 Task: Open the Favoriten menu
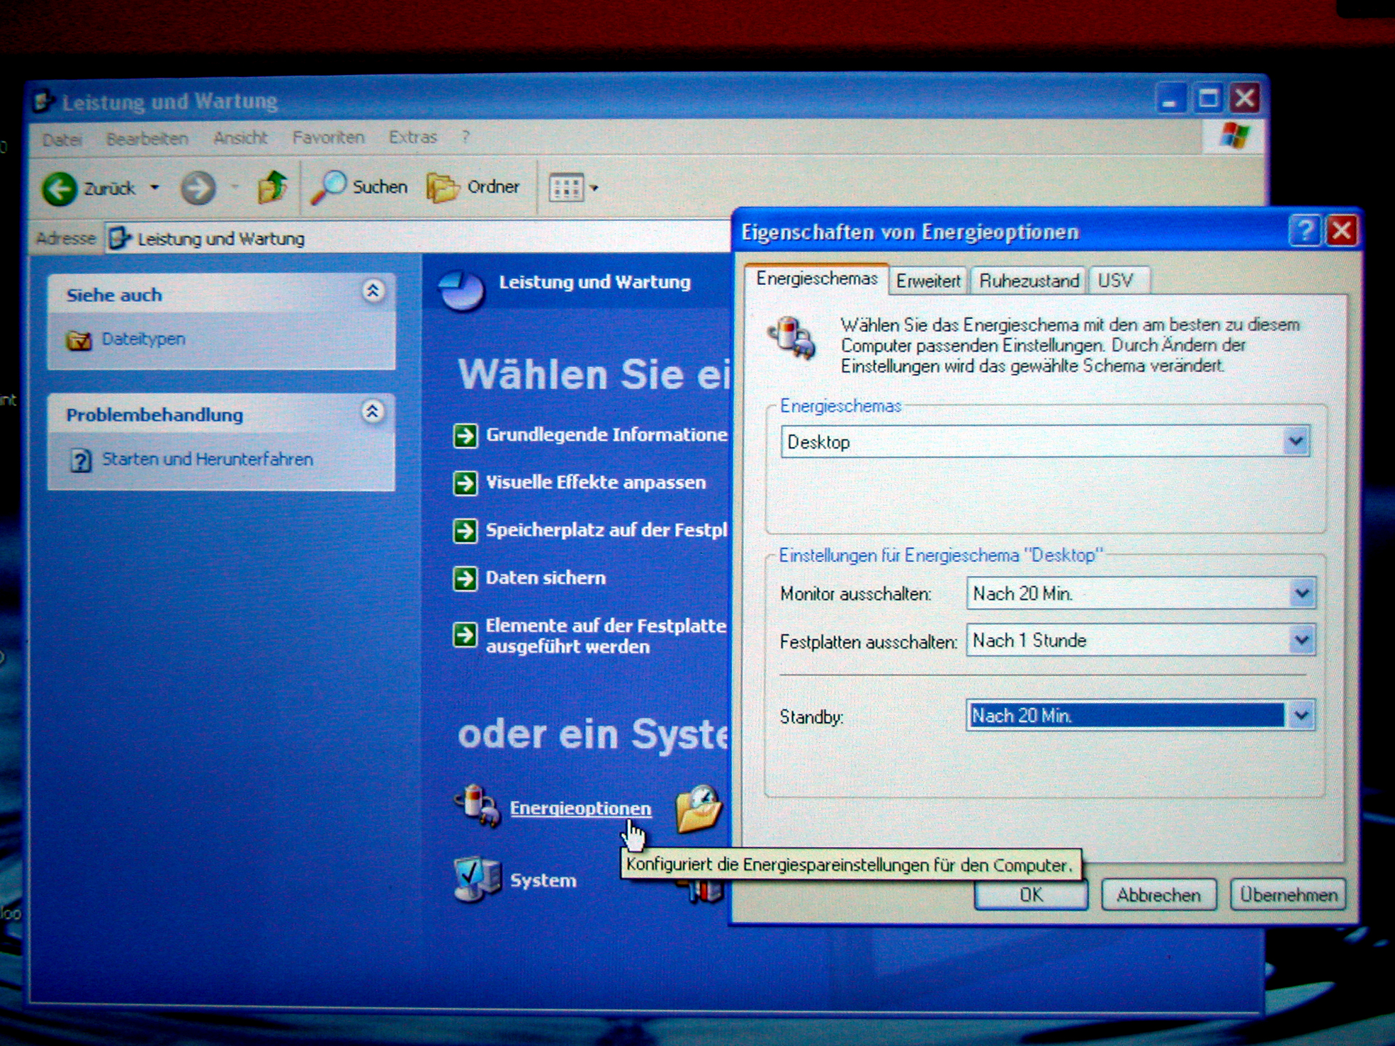click(x=328, y=137)
